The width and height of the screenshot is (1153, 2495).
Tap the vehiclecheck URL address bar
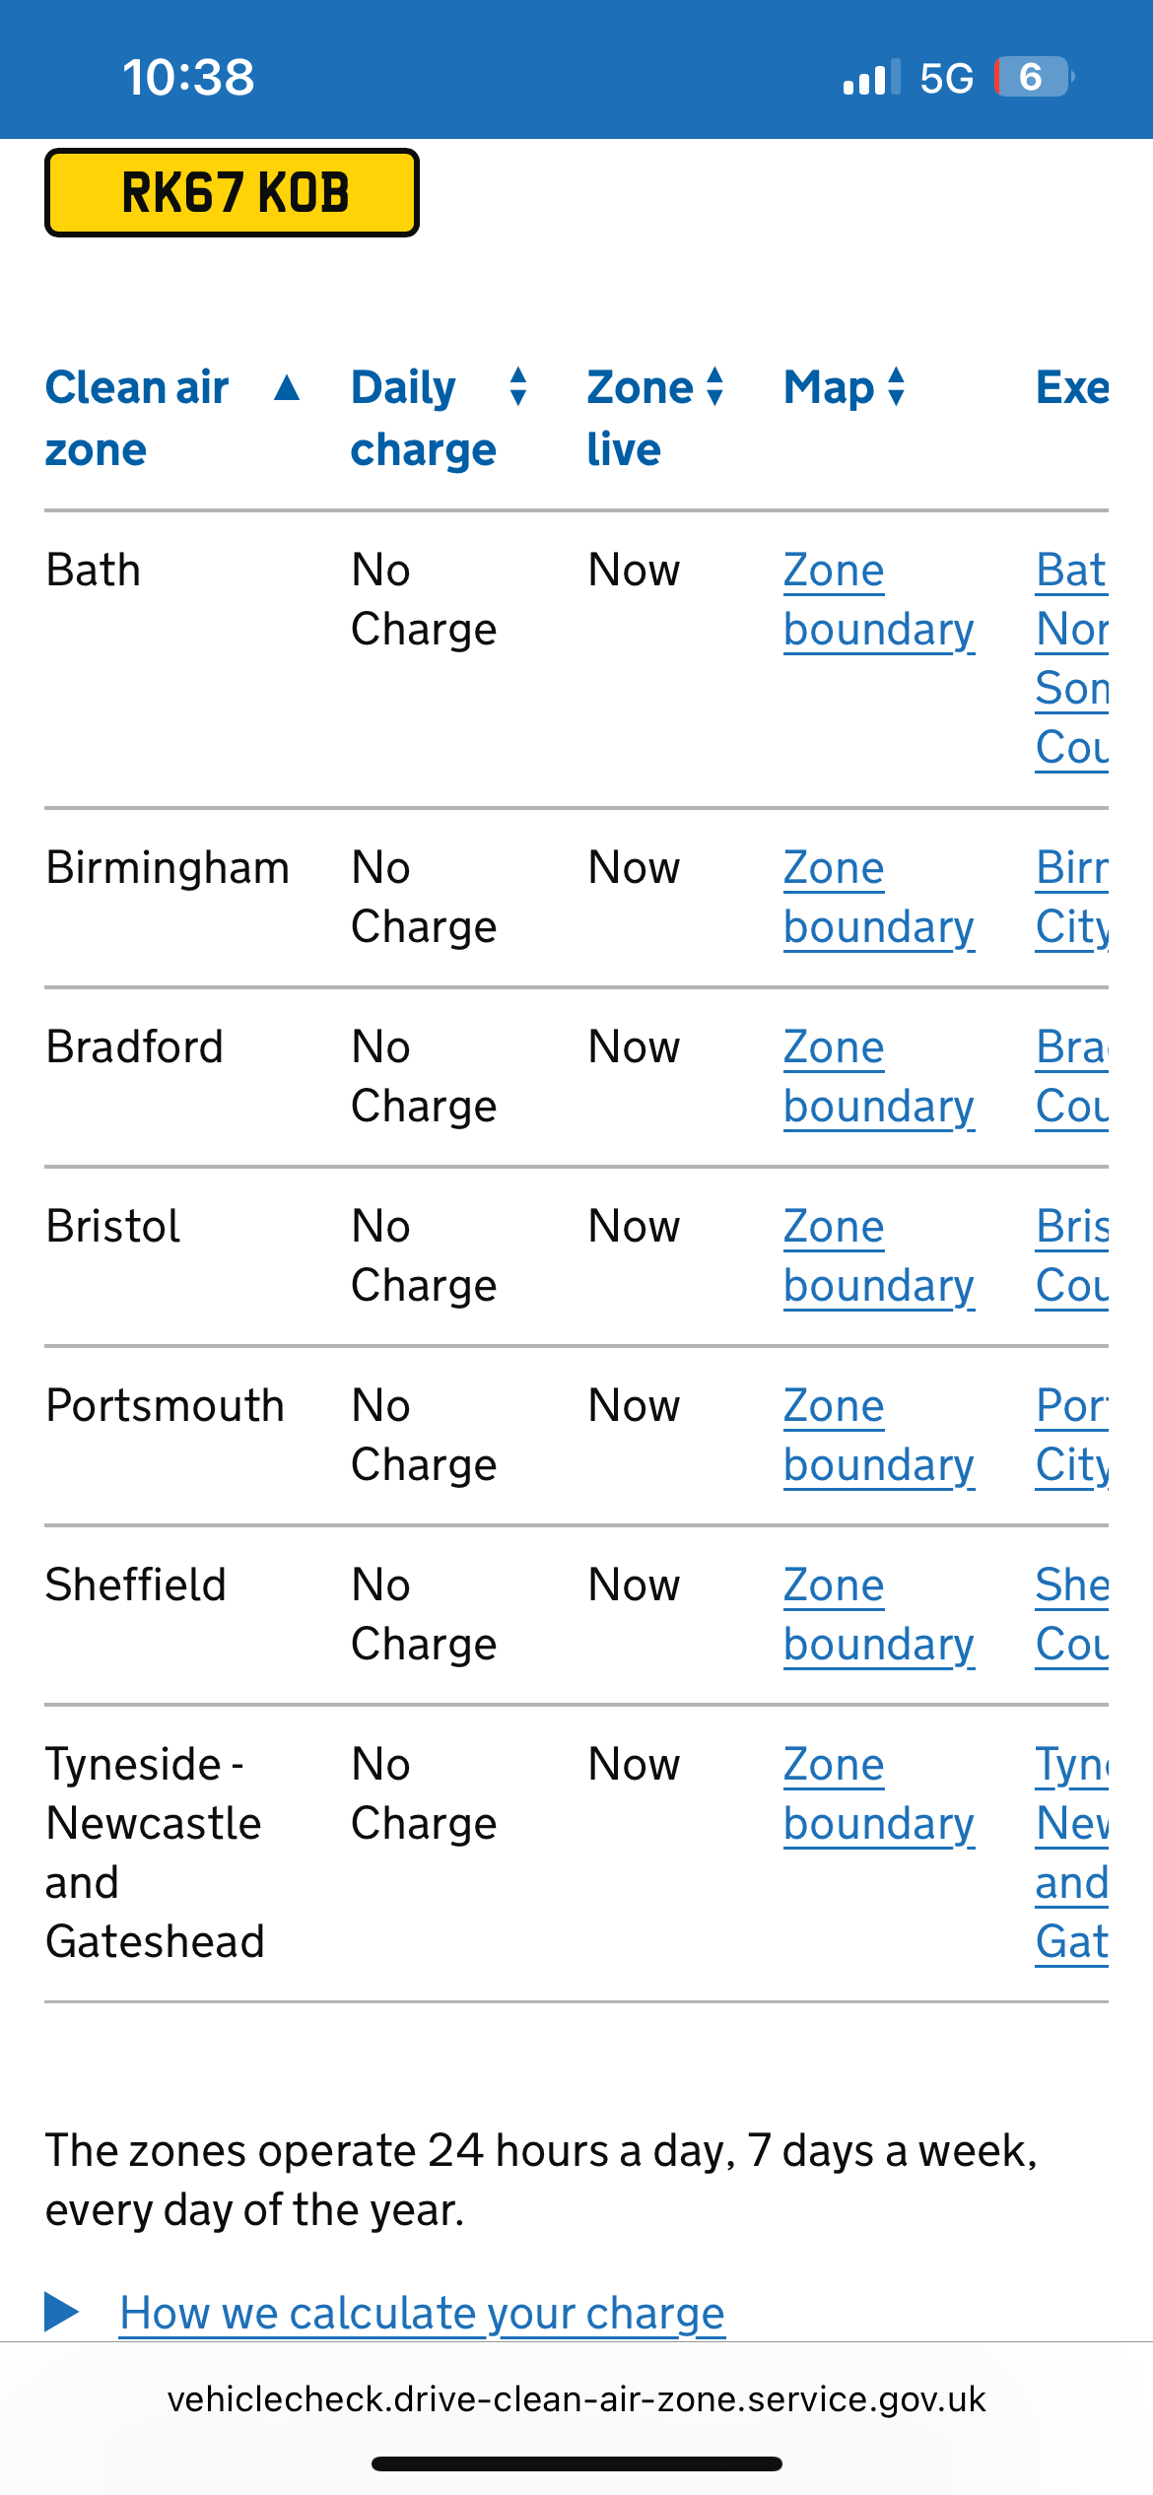click(x=576, y=2399)
